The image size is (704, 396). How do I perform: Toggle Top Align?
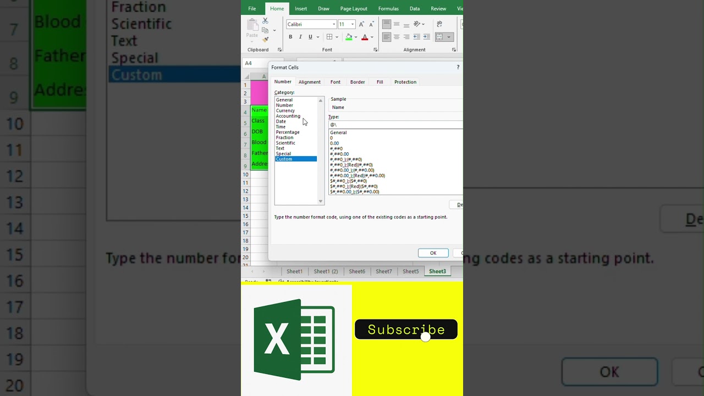[x=387, y=24]
